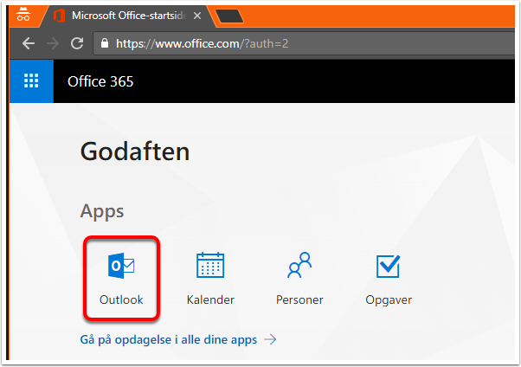
Task: Open the Outlook app
Action: pyautogui.click(x=121, y=279)
